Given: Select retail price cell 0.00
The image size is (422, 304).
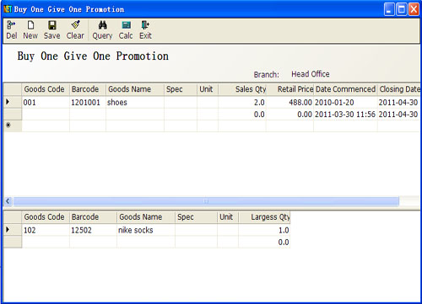Looking at the screenshot, I should [290, 115].
